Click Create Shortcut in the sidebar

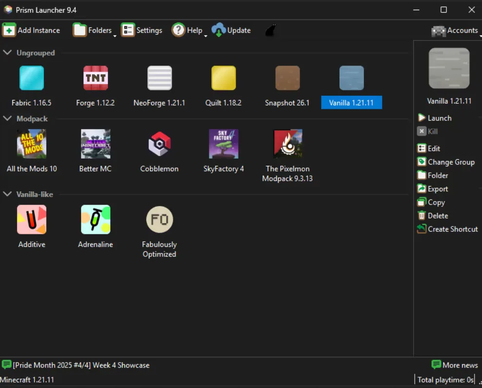[447, 229]
